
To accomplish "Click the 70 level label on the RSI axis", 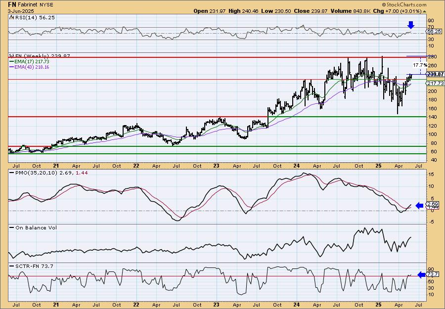I will [431, 27].
